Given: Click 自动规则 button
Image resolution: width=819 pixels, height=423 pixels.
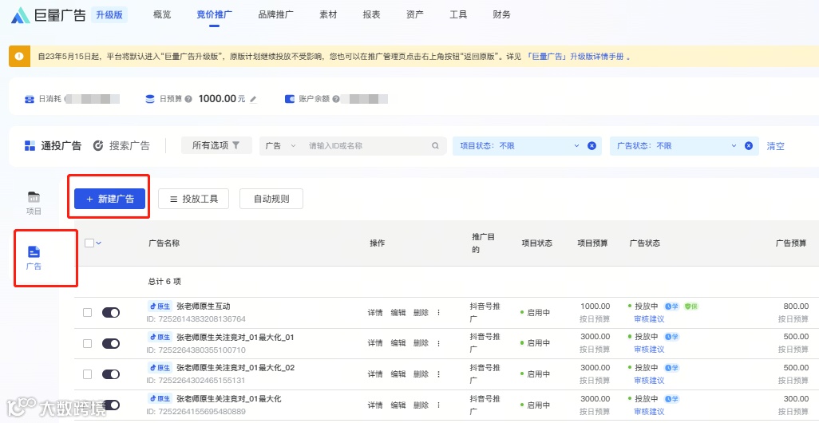Looking at the screenshot, I should (x=271, y=199).
